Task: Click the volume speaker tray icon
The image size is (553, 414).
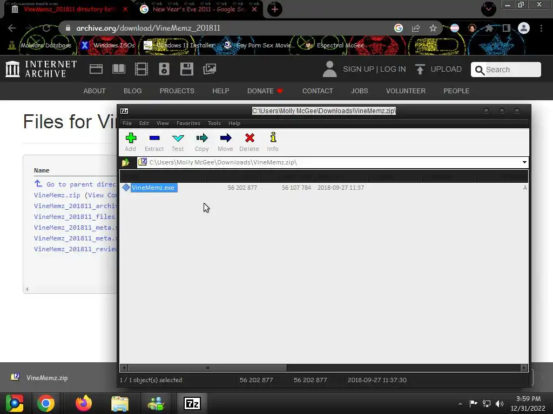Action: coord(500,404)
